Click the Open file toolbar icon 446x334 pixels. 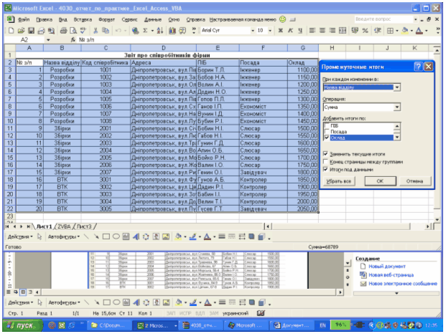point(22,32)
